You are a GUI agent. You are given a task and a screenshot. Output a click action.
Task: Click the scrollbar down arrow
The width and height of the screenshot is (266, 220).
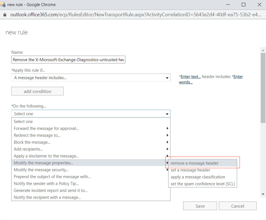pyautogui.click(x=263, y=194)
